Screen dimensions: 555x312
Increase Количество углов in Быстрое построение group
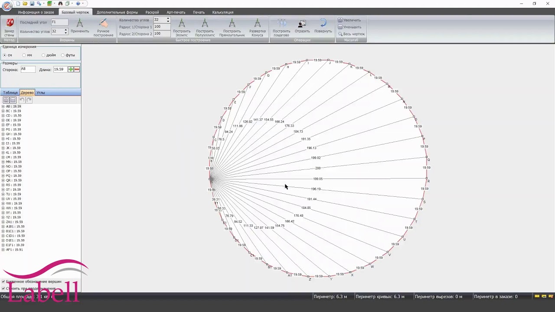(x=168, y=19)
